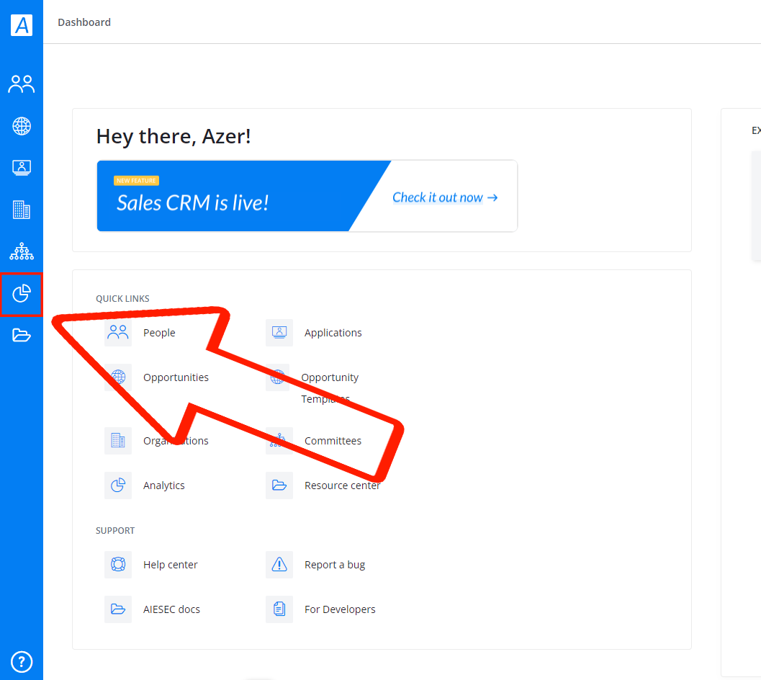Open the Opportunities quick link text
761x680 pixels.
(x=176, y=377)
